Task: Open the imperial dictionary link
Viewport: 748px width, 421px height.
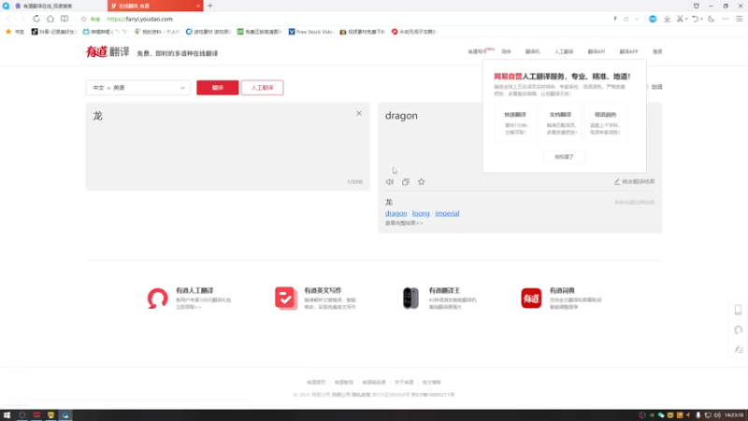Action: coord(447,213)
